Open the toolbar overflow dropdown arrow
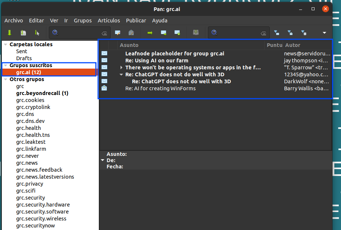Image resolution: width=341 pixels, height=230 pixels. coord(324,33)
